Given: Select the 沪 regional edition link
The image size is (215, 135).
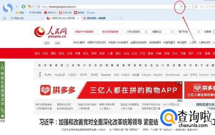Looking at the screenshot, I should [84, 65].
